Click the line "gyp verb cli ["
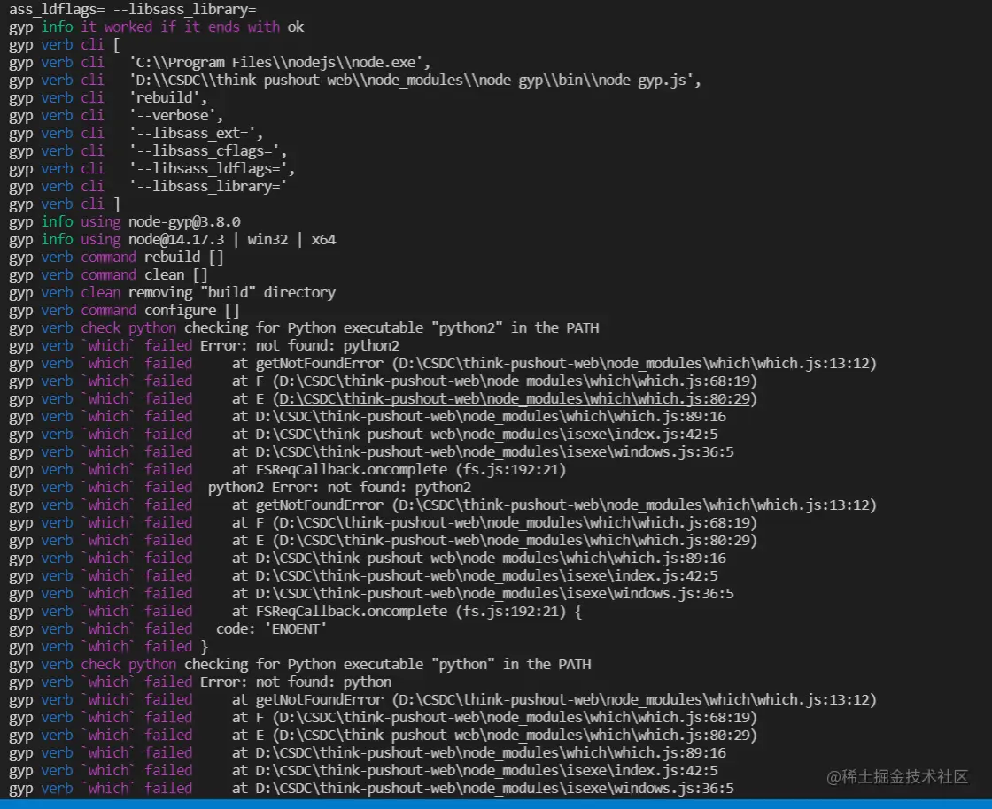This screenshot has width=992, height=809. [65, 45]
